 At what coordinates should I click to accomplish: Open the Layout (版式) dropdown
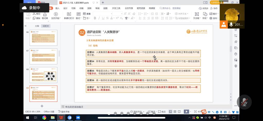click(79, 18)
